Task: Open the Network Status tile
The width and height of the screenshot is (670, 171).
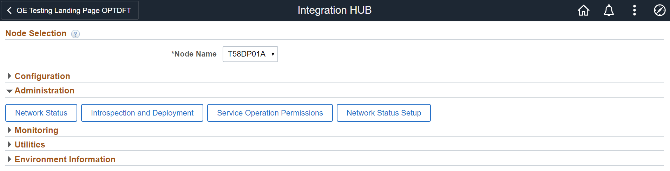Action: (x=41, y=113)
